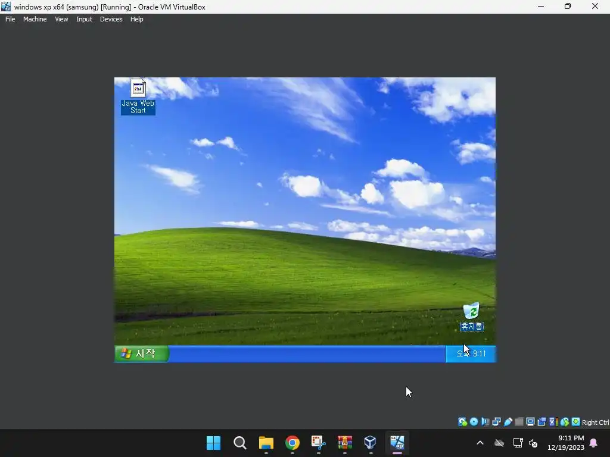Open the notification bell
This screenshot has height=457, width=610.
[594, 443]
